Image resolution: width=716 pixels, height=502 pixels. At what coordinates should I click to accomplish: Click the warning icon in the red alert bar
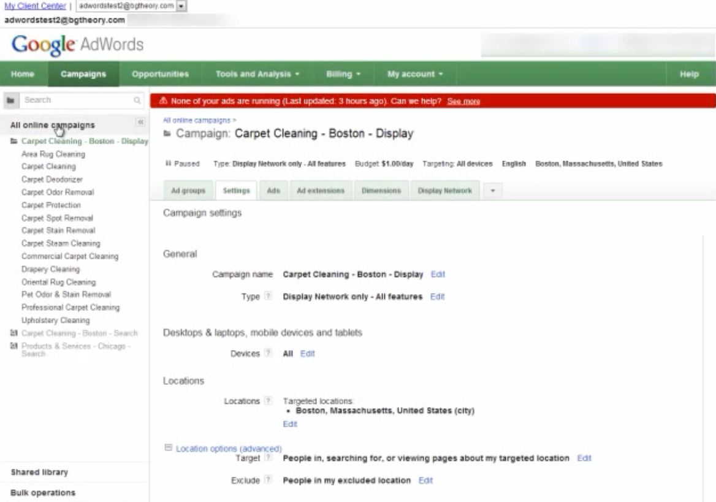(162, 101)
